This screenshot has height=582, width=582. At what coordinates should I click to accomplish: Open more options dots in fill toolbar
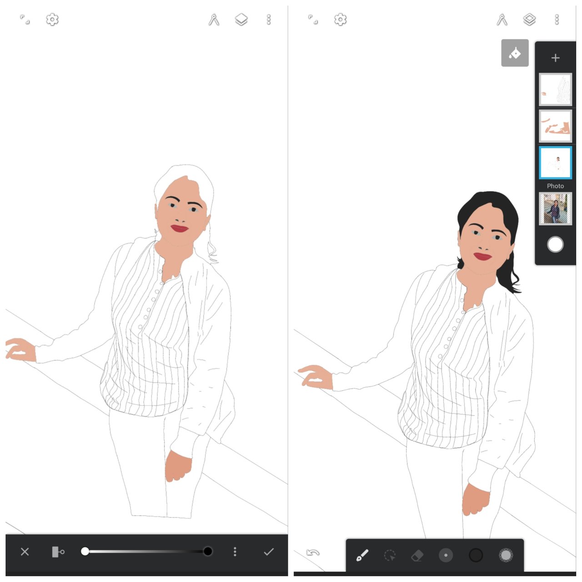click(x=235, y=552)
